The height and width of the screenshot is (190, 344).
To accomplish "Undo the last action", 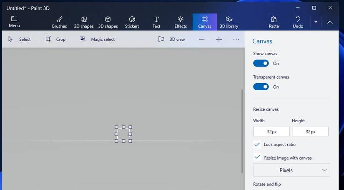I will click(298, 22).
